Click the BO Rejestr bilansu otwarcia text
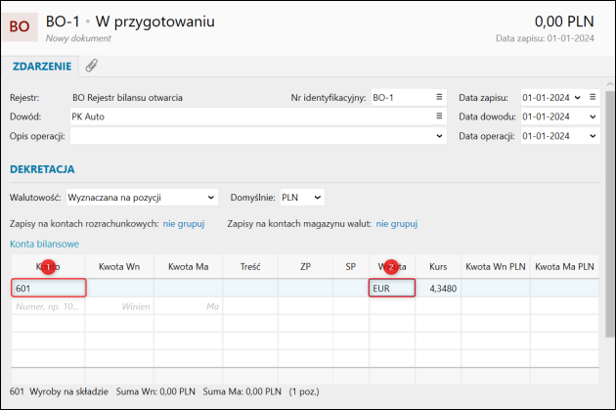The height and width of the screenshot is (410, 616). (x=127, y=98)
